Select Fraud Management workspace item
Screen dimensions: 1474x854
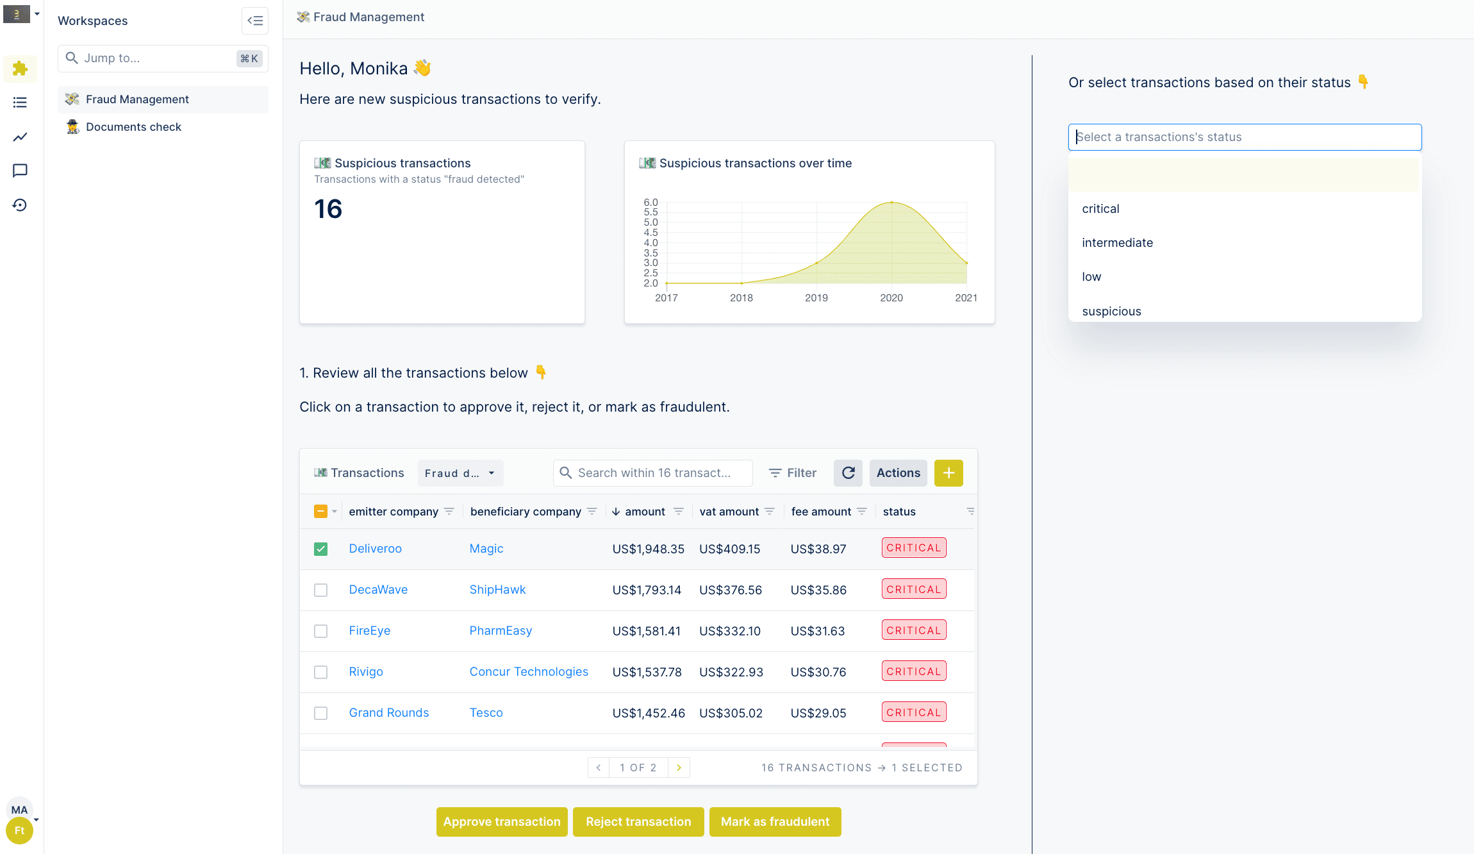coord(137,99)
